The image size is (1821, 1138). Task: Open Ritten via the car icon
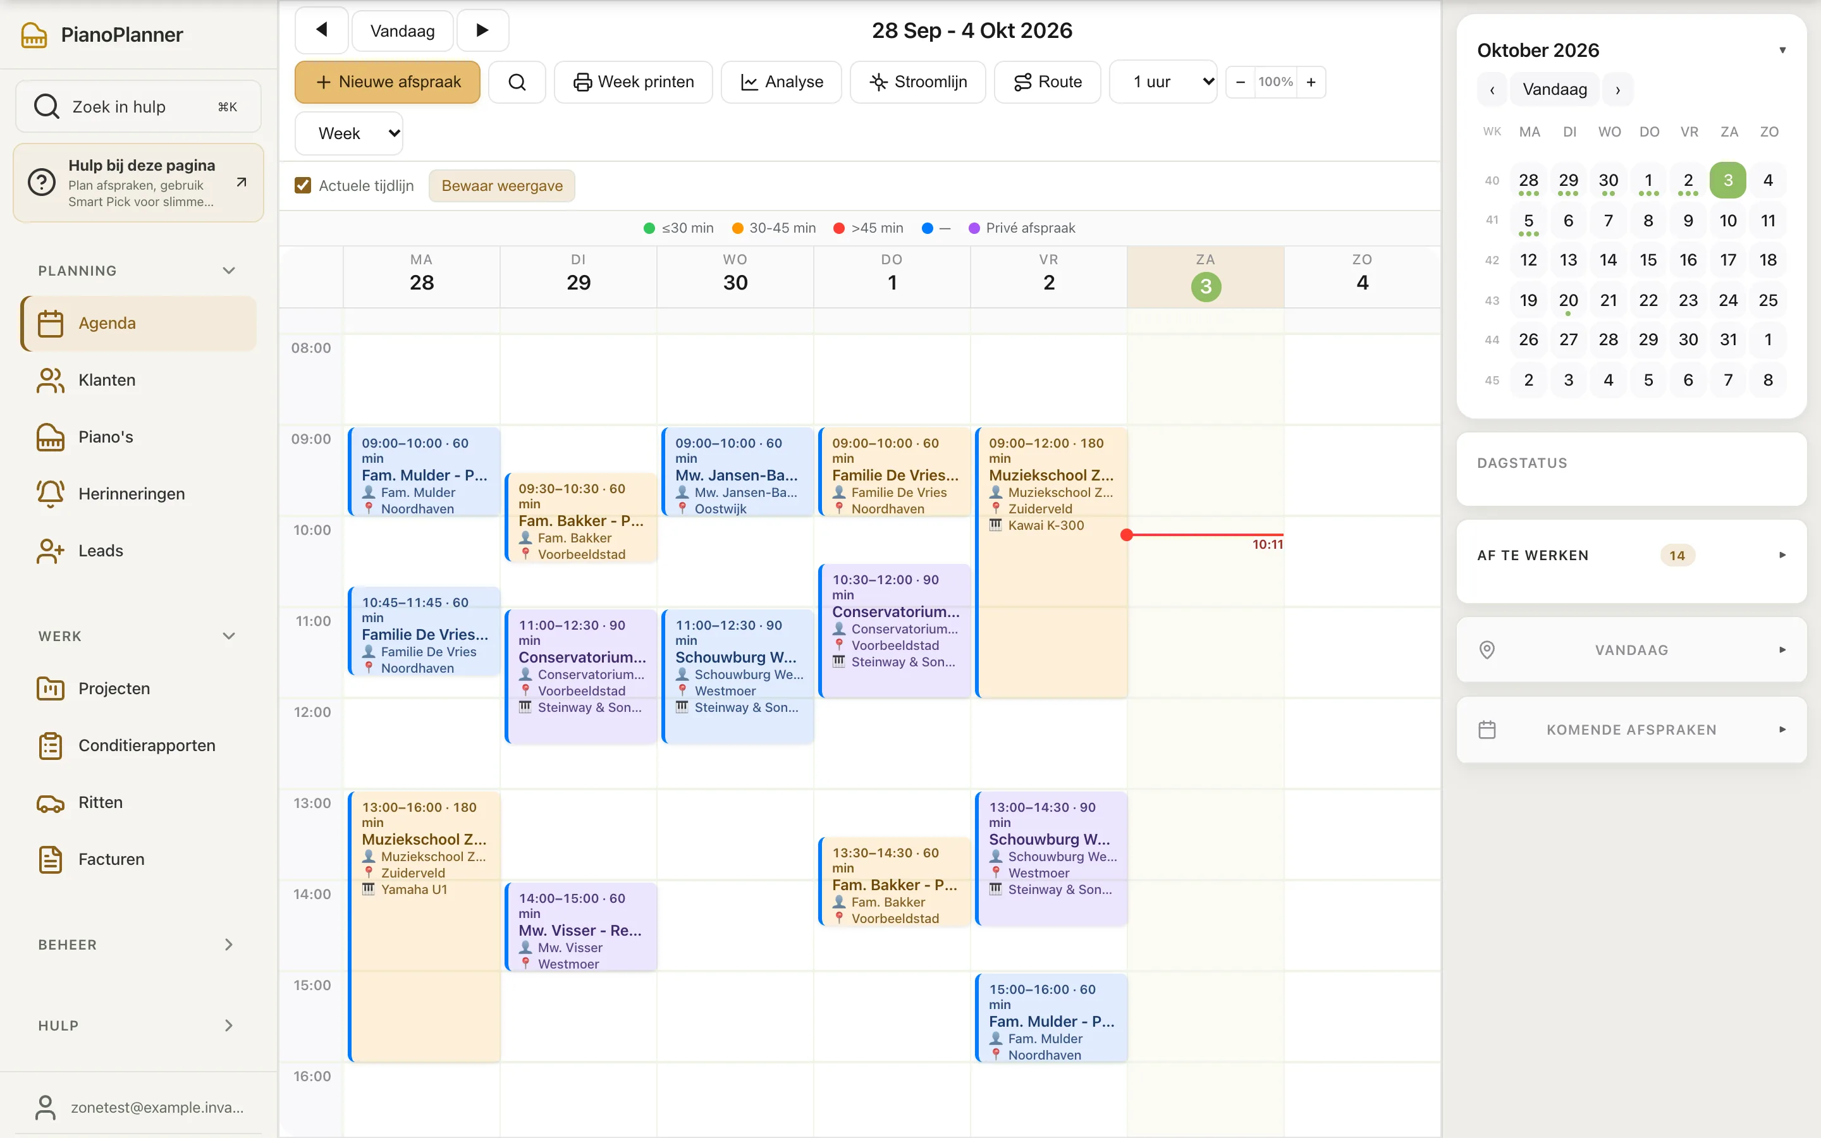[x=51, y=802]
